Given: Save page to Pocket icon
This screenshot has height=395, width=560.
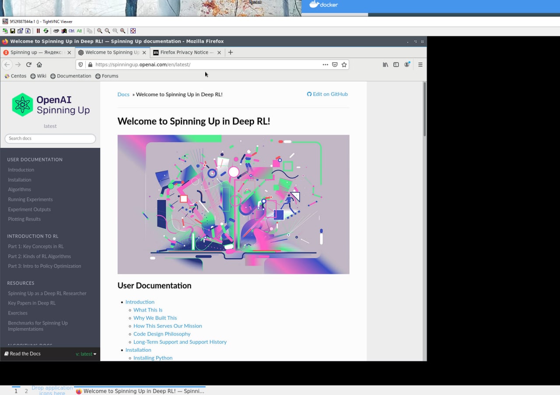Looking at the screenshot, I should point(335,64).
